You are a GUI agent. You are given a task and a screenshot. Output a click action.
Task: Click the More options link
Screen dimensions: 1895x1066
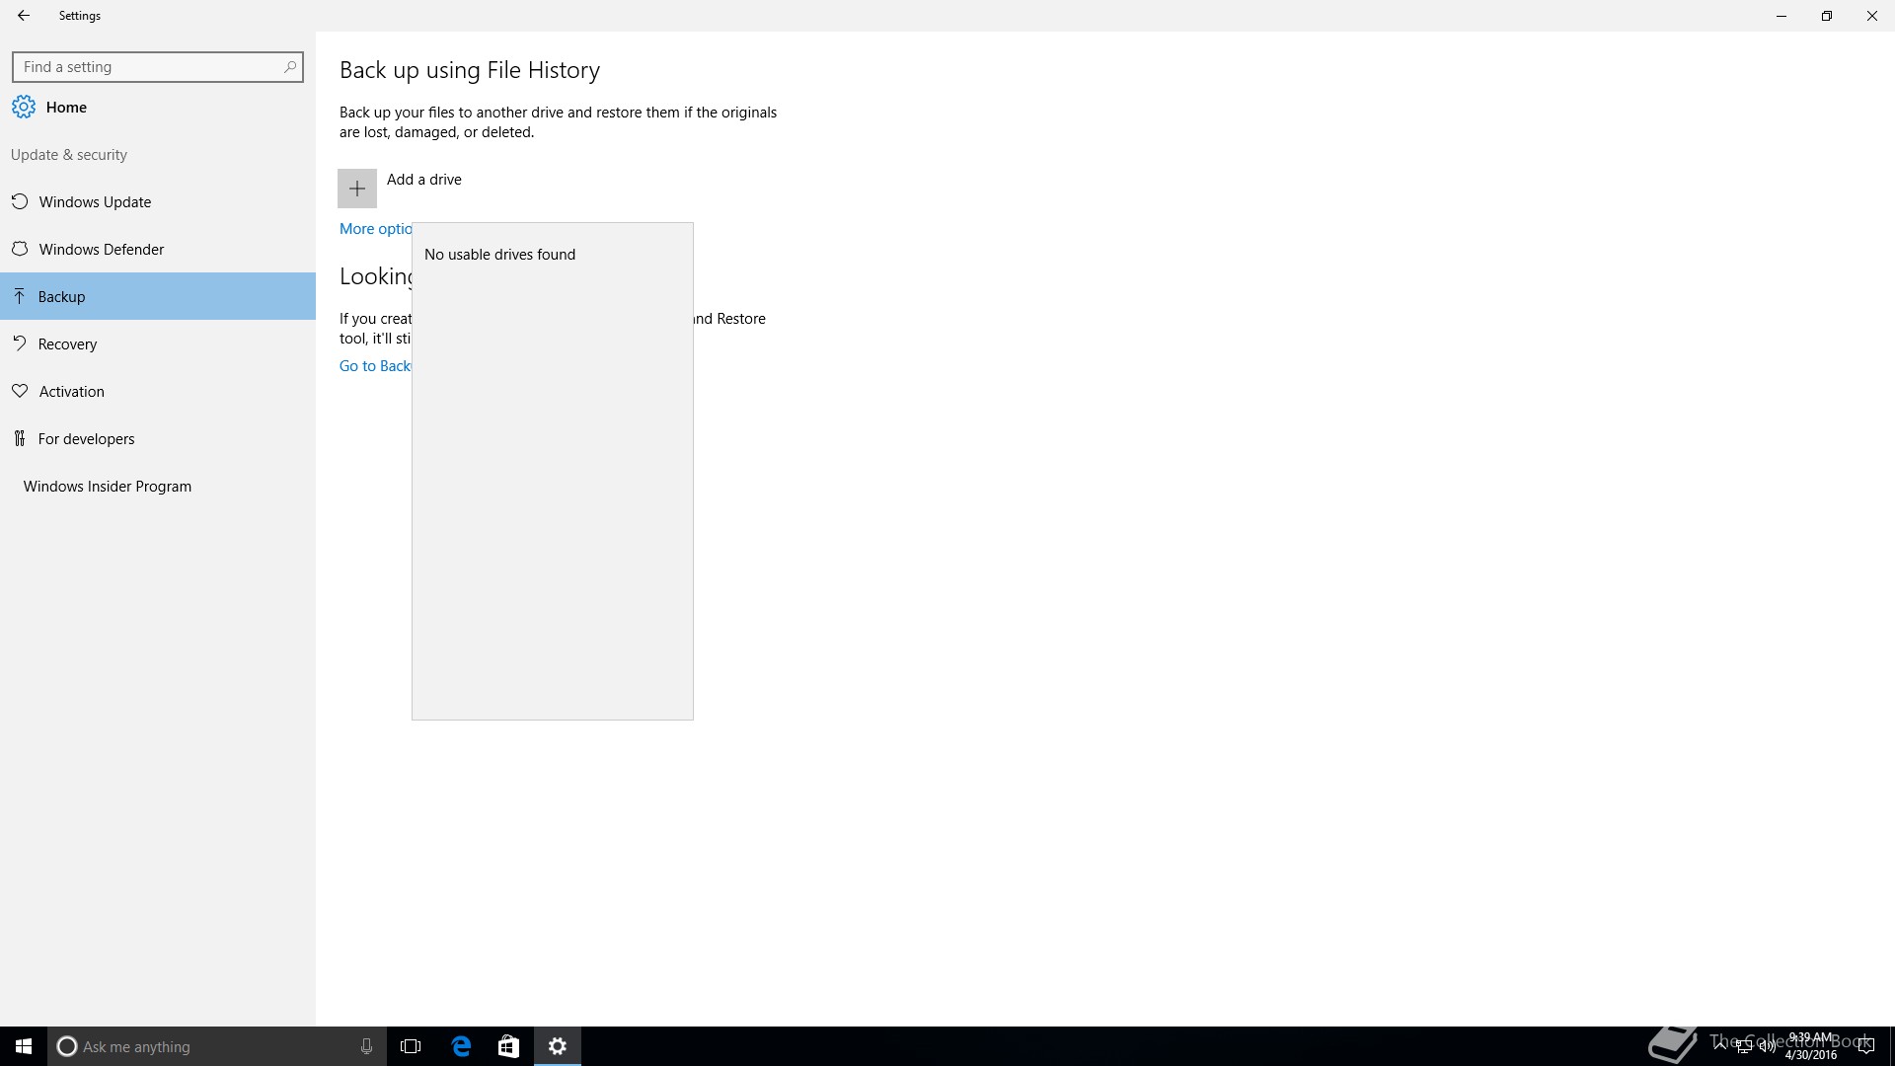click(375, 229)
